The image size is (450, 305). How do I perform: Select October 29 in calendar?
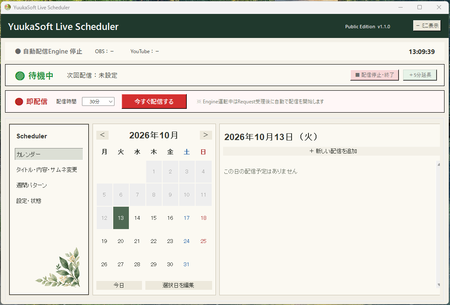(x=154, y=265)
